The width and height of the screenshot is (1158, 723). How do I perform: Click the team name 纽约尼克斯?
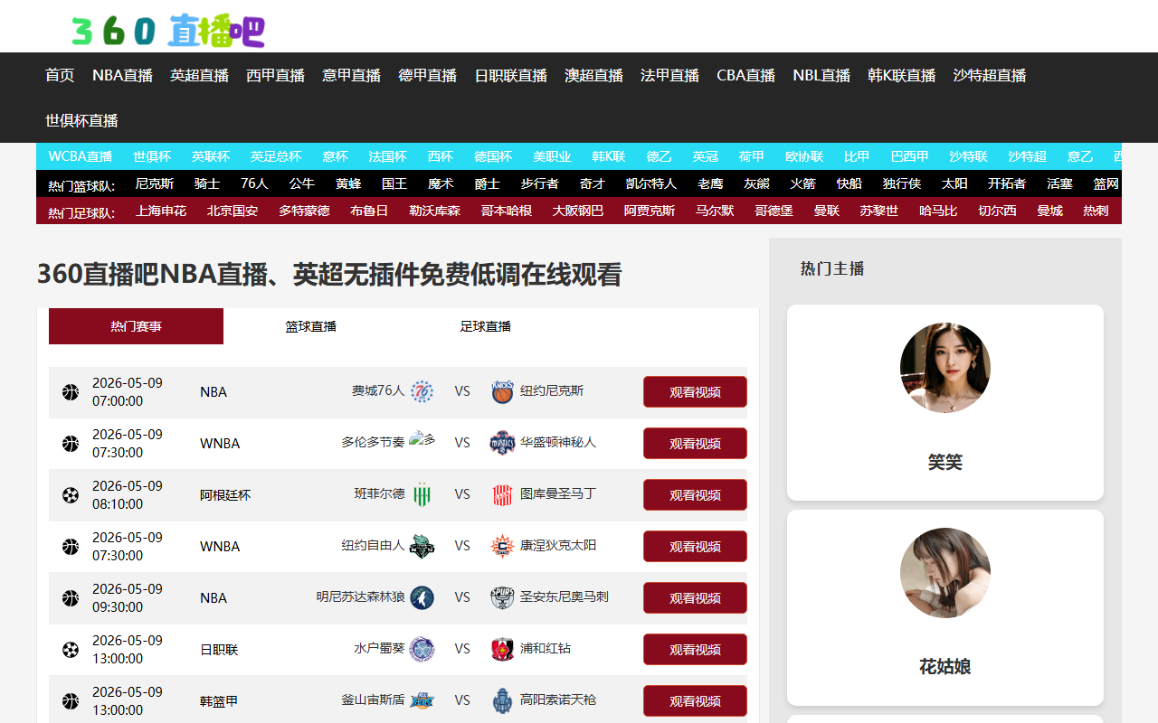click(552, 390)
